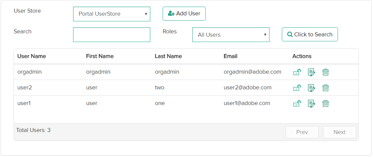The image size is (373, 157).
Task: Delete user1 using the trash icon
Action: coord(326,103)
